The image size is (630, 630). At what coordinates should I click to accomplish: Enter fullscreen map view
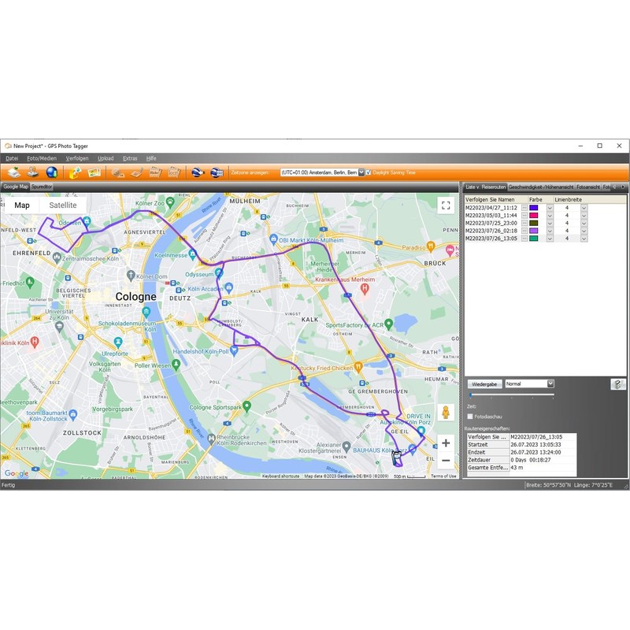pyautogui.click(x=446, y=206)
